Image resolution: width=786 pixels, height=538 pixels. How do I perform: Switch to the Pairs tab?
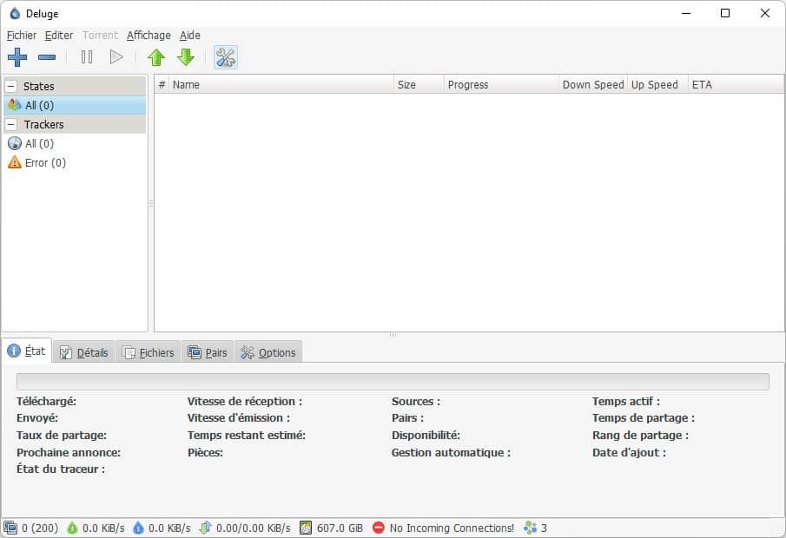208,352
